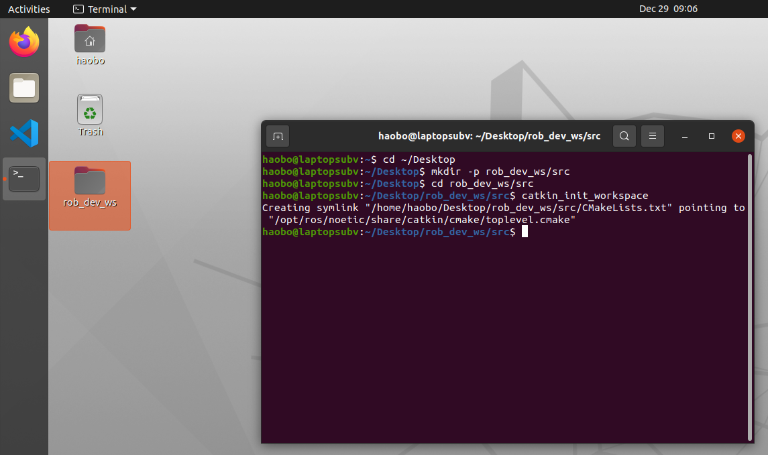Click the 'mkdir -p rob_dev_ws/src' command
Viewport: 768px width, 455px height.
coord(500,172)
